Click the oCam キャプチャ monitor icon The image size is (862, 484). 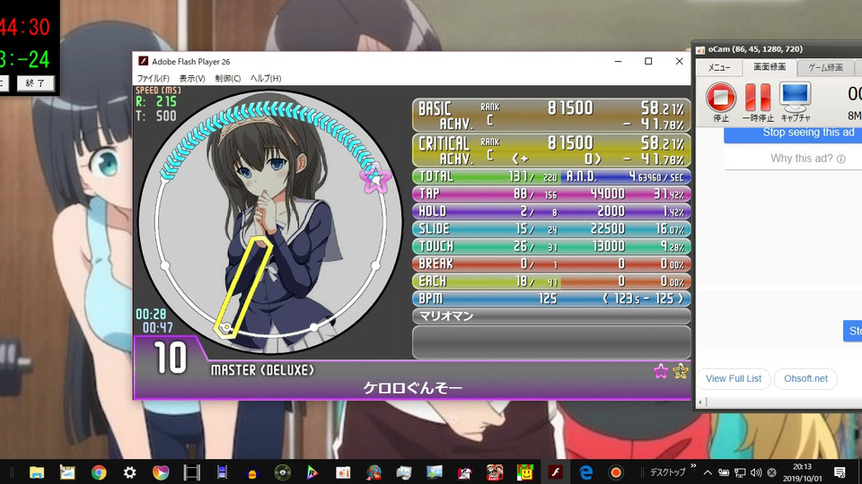pyautogui.click(x=795, y=97)
